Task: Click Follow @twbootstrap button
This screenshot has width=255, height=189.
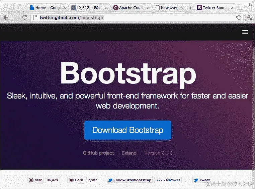Action: [x=130, y=180]
